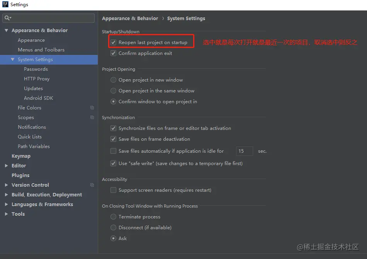Open File Colors settings
Image resolution: width=367 pixels, height=259 pixels.
pyautogui.click(x=29, y=108)
